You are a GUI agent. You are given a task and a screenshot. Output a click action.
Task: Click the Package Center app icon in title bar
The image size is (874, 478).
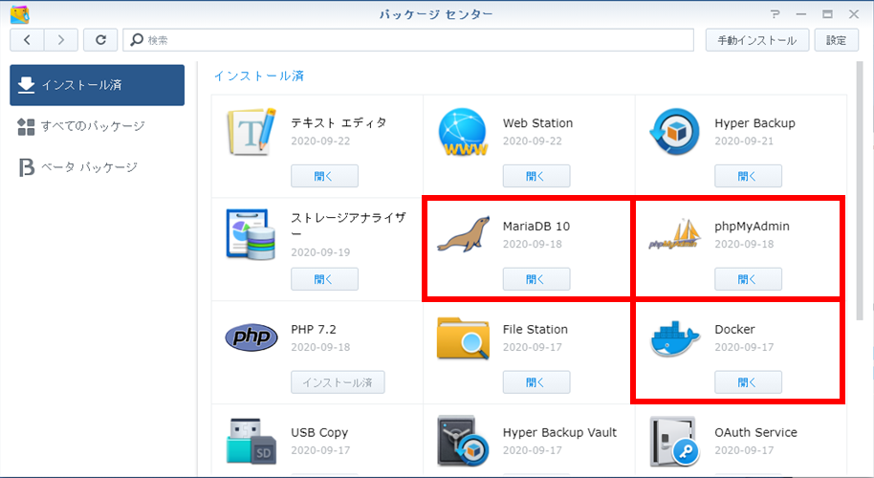19,14
